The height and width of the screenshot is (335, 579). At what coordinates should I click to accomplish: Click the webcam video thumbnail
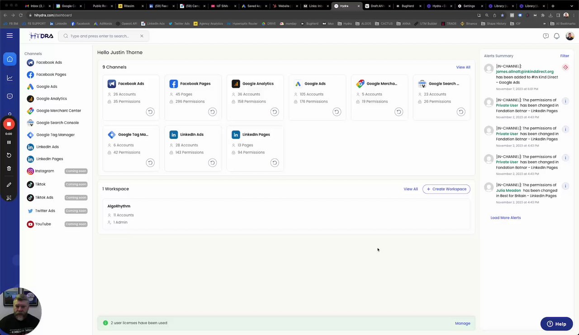click(21, 311)
